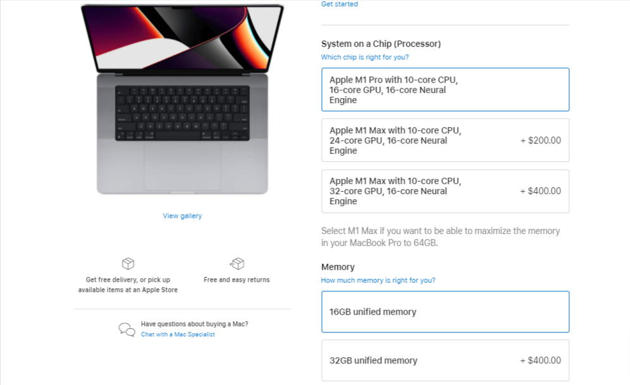Viewport: 630px width, 385px height.
Task: Click the free delivery package icon
Action: coord(128,264)
